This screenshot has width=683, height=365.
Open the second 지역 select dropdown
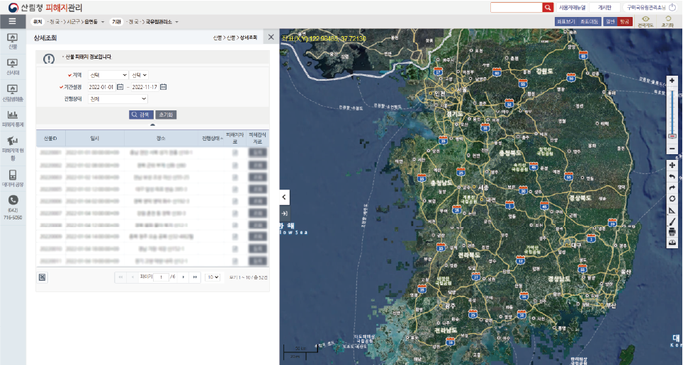click(x=139, y=75)
